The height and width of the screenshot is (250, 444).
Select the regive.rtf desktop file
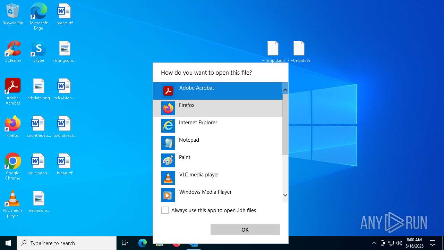tap(65, 15)
